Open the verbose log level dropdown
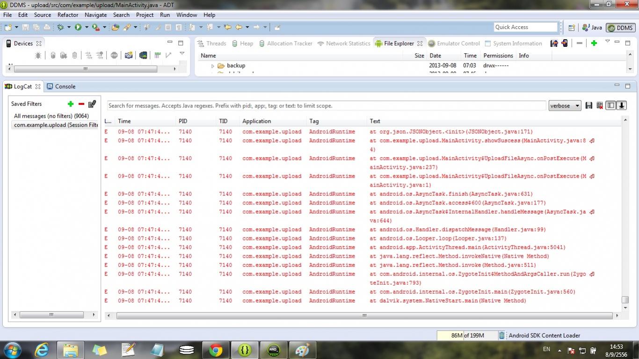Viewport: 639px width, 359px height. (x=565, y=106)
